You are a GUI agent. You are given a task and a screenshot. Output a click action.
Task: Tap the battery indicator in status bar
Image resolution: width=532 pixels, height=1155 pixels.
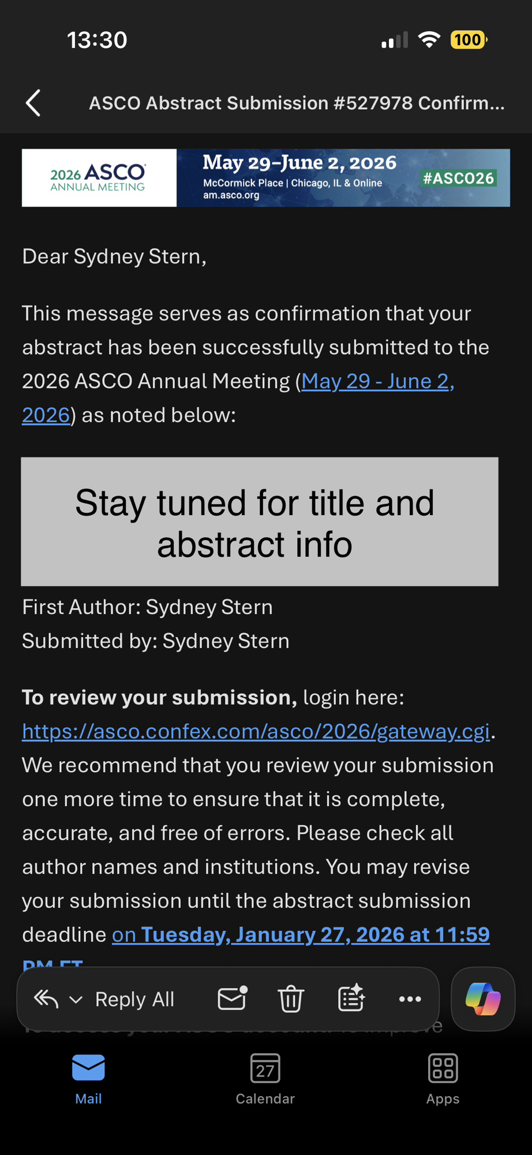pyautogui.click(x=468, y=40)
